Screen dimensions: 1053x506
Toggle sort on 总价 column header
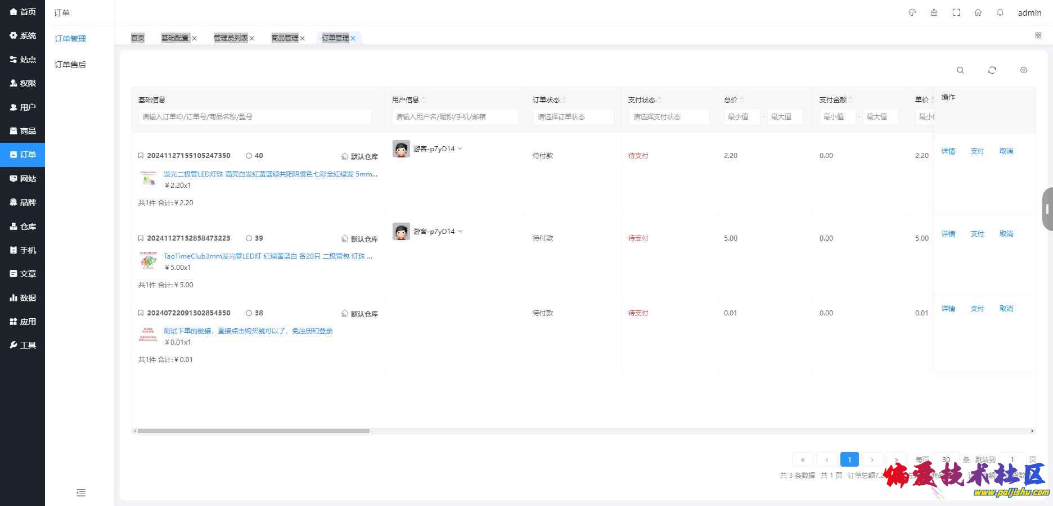[x=741, y=100]
